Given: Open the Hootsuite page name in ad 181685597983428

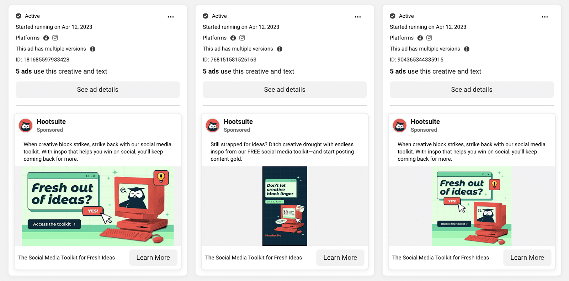Looking at the screenshot, I should (x=51, y=122).
